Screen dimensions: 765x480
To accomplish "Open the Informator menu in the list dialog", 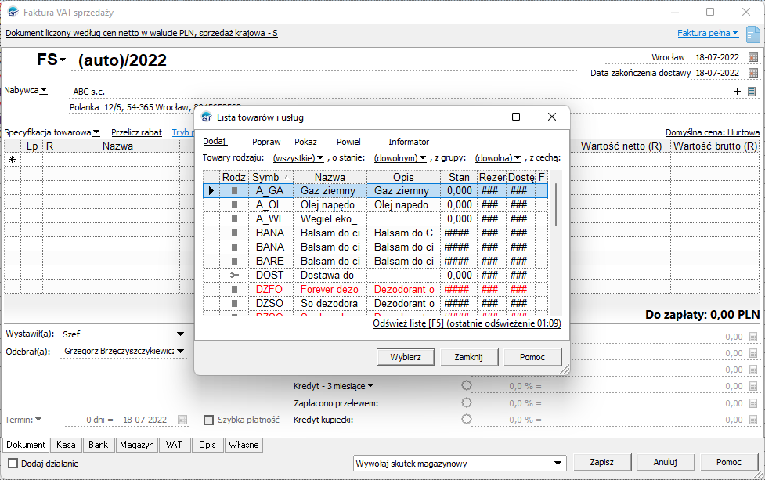I will tap(409, 142).
